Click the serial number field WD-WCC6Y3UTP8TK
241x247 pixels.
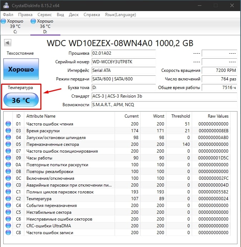(x=124, y=62)
